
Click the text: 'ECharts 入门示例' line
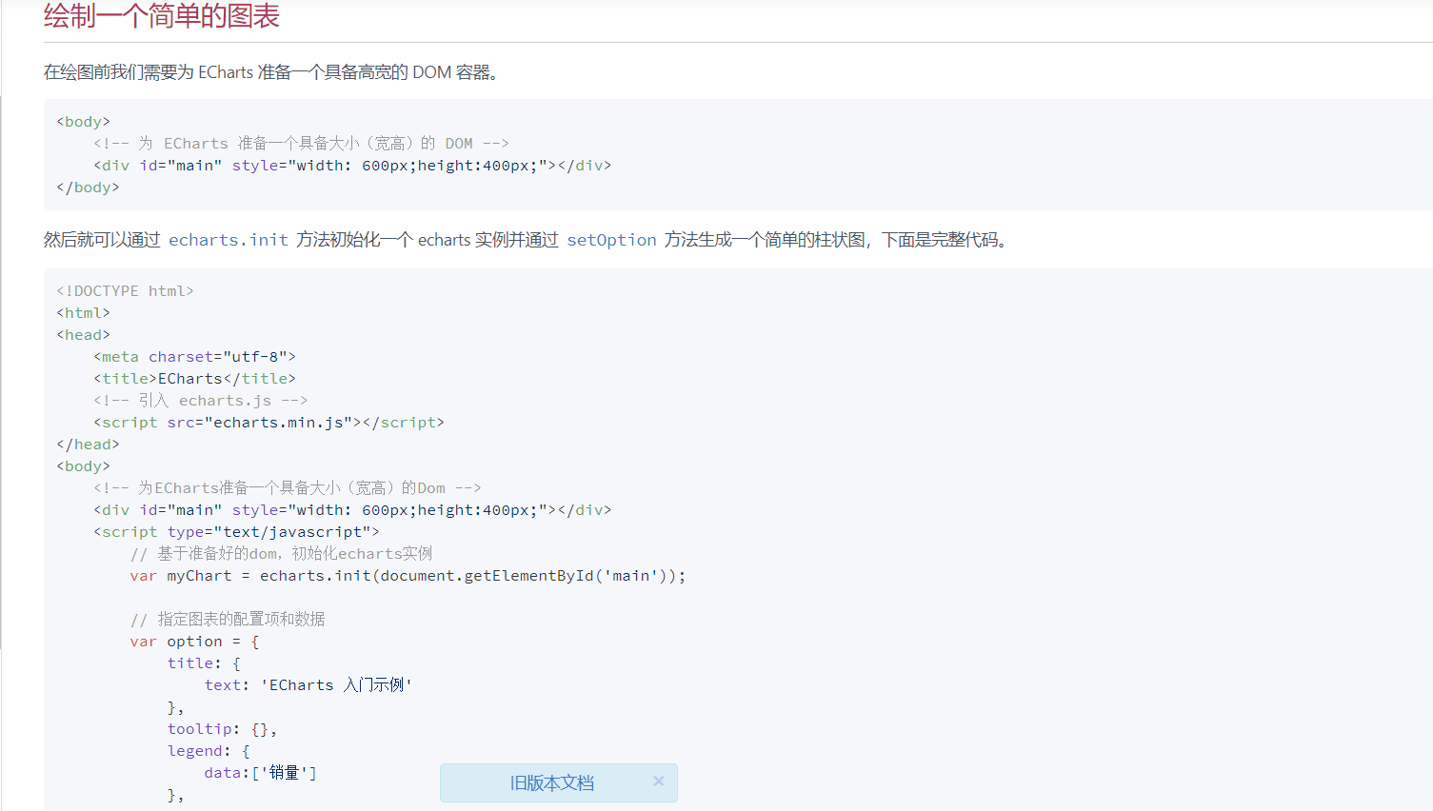click(x=308, y=685)
